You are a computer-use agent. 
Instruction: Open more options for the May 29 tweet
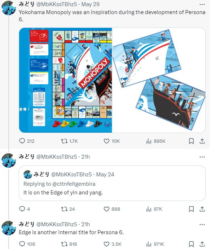pos(202,4)
